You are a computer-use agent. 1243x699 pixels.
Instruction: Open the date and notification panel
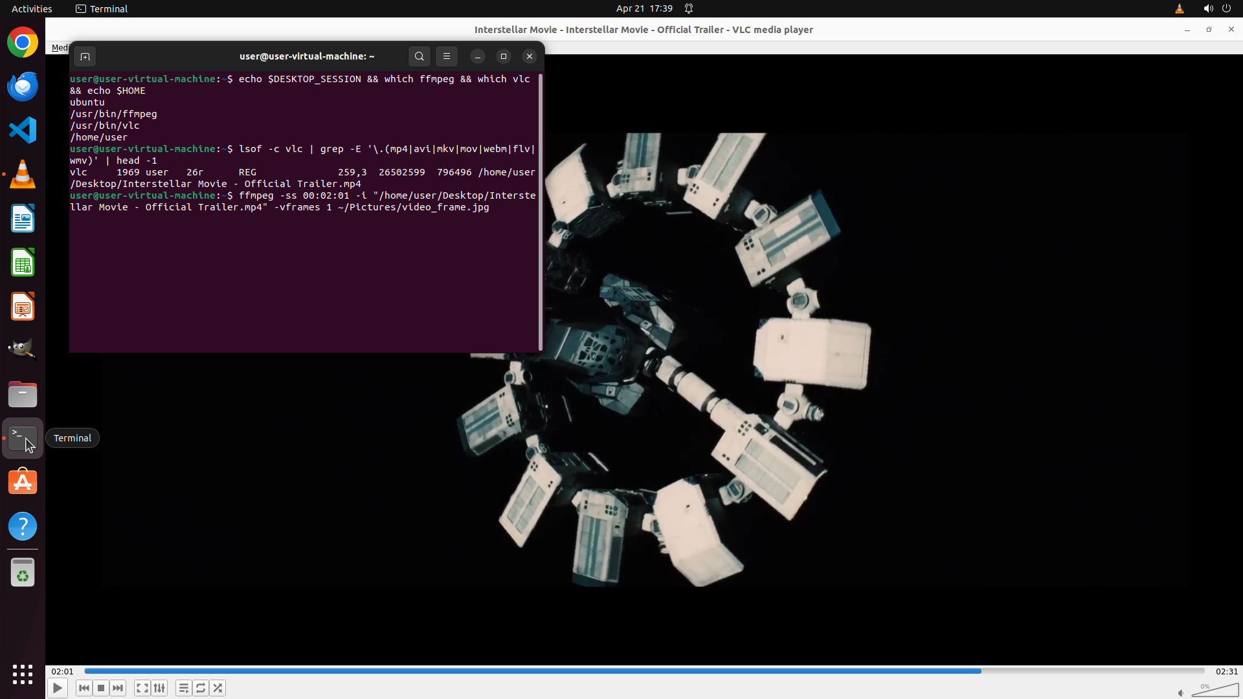[x=644, y=8]
